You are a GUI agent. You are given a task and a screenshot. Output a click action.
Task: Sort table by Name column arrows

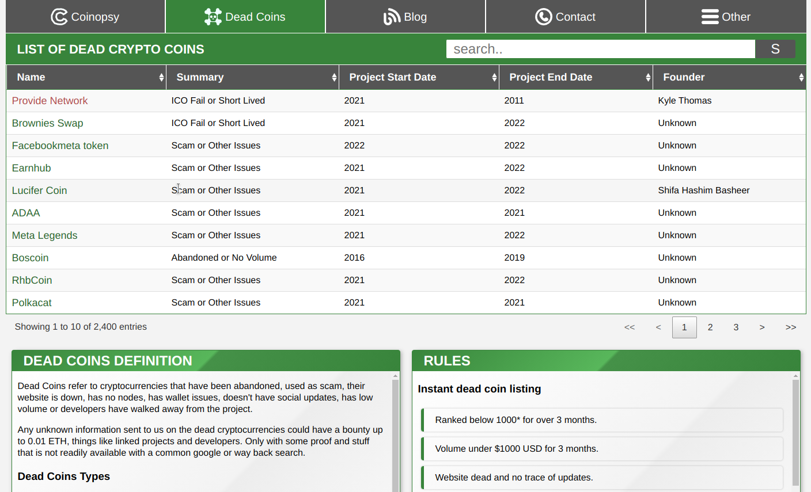pos(161,77)
